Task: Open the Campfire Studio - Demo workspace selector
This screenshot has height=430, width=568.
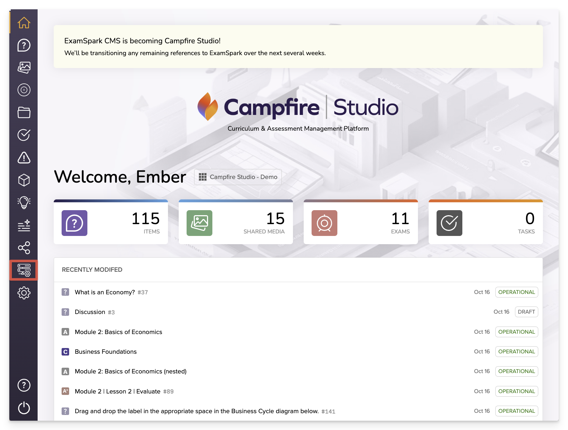Action: (x=238, y=177)
